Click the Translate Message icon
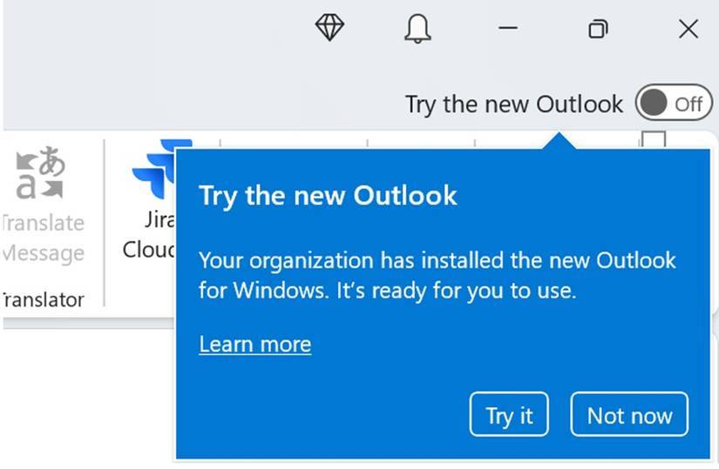The height and width of the screenshot is (469, 719). [41, 173]
